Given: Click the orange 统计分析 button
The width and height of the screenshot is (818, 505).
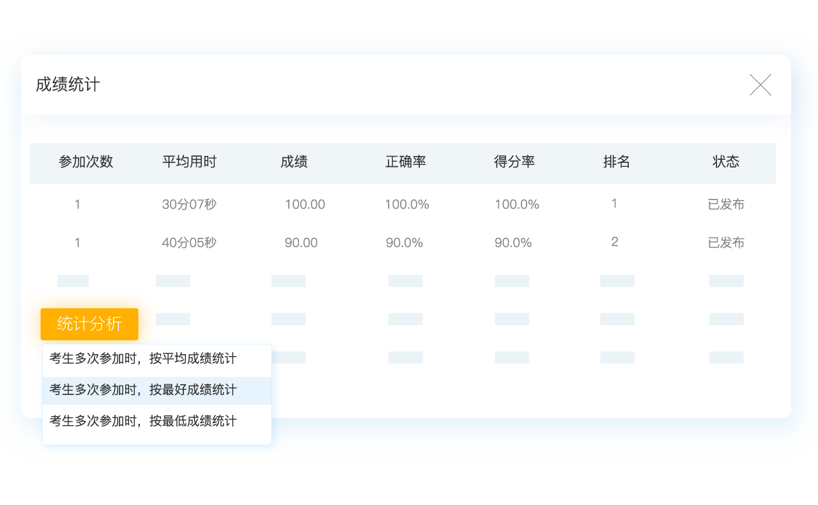Looking at the screenshot, I should [89, 324].
